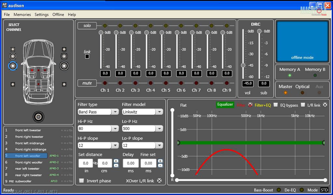Image resolution: width=333 pixels, height=195 pixels.
Task: Mute Ch 4 using its red light
Action: coord(151,83)
